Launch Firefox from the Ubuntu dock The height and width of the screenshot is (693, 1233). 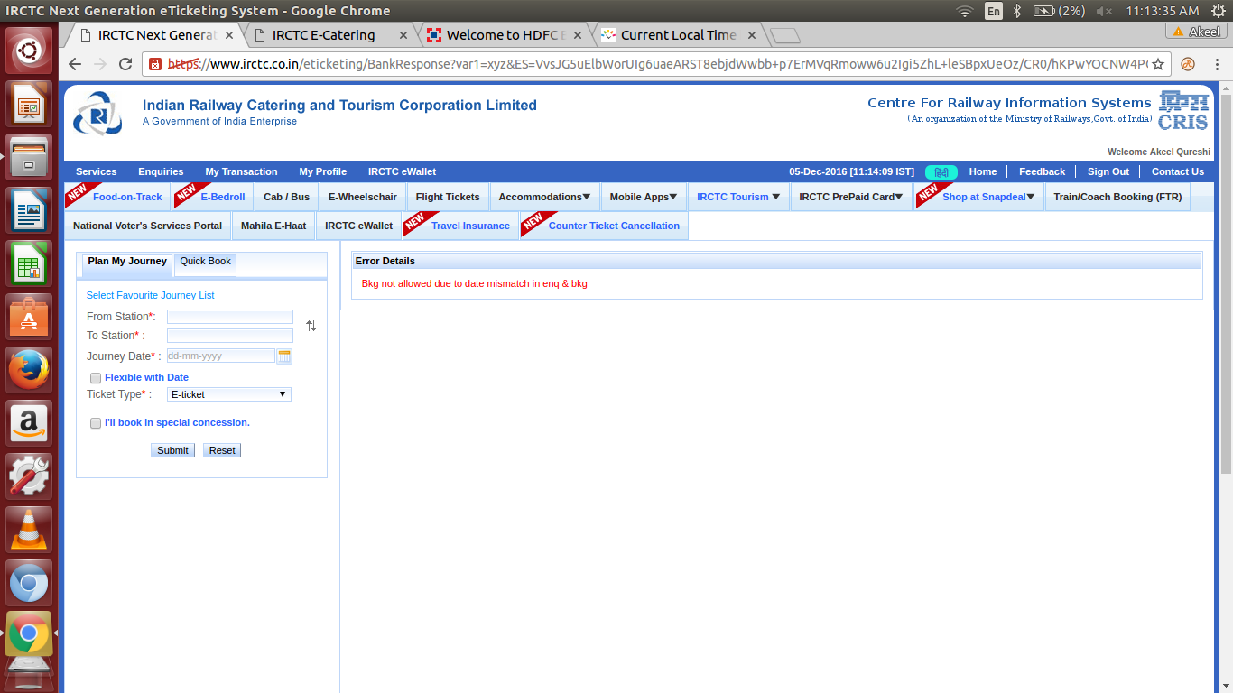(x=29, y=370)
